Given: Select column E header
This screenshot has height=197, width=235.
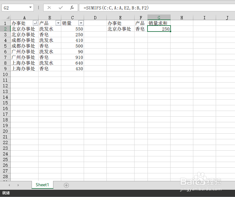Looking at the screenshot, I should click(120, 18).
